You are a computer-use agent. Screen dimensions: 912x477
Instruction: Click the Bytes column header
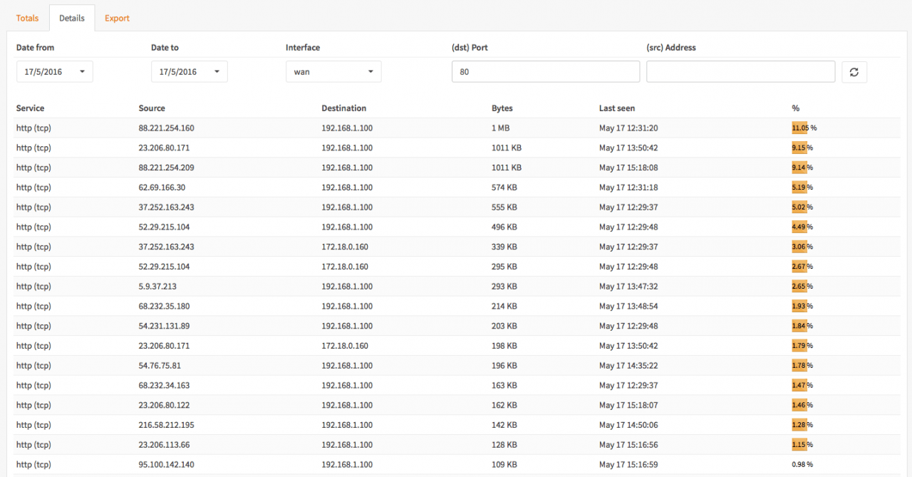pyautogui.click(x=502, y=108)
